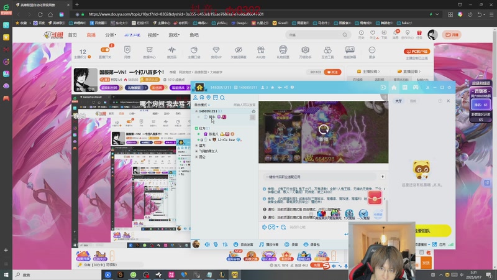Switch to the 我的 tab in YY right panel

[413, 101]
